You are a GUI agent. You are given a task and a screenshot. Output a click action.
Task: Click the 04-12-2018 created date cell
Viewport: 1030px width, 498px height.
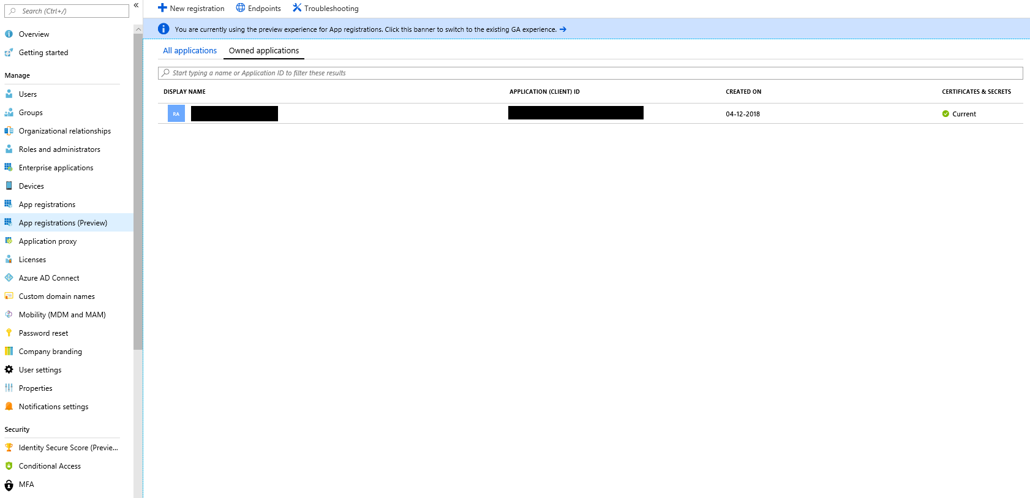click(x=743, y=114)
